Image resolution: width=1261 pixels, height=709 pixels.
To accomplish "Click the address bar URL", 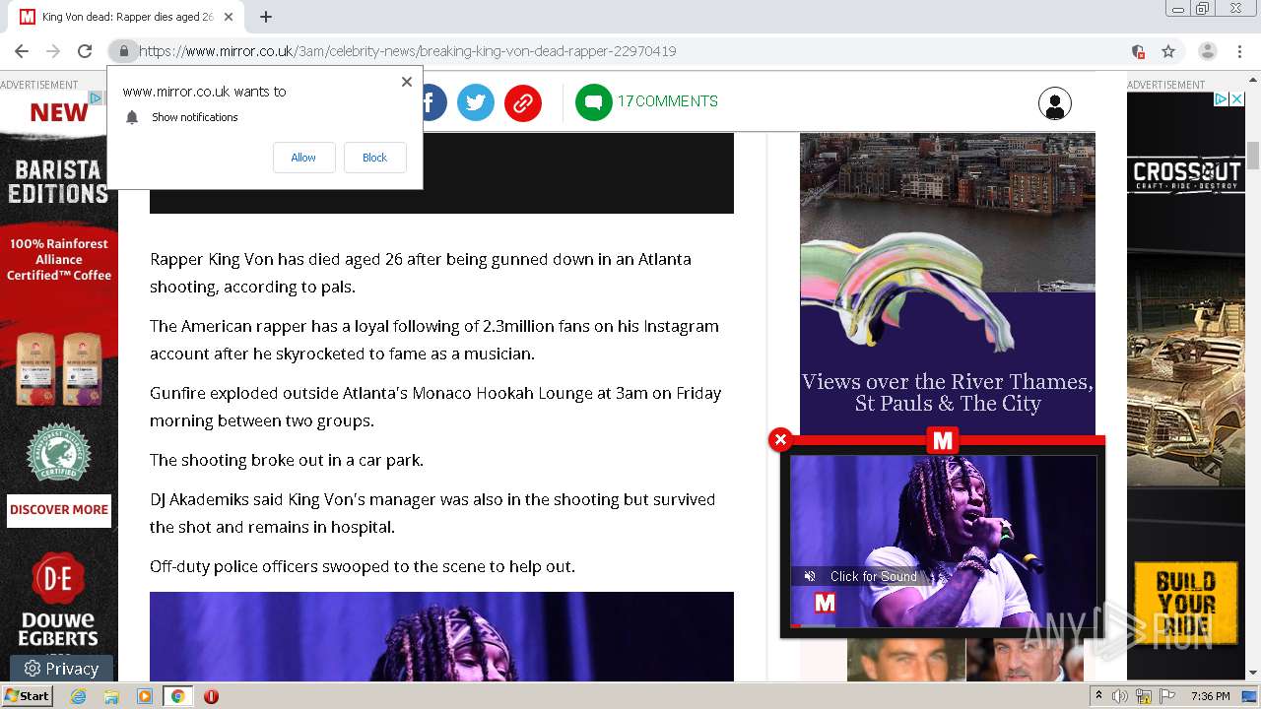I will tap(408, 51).
